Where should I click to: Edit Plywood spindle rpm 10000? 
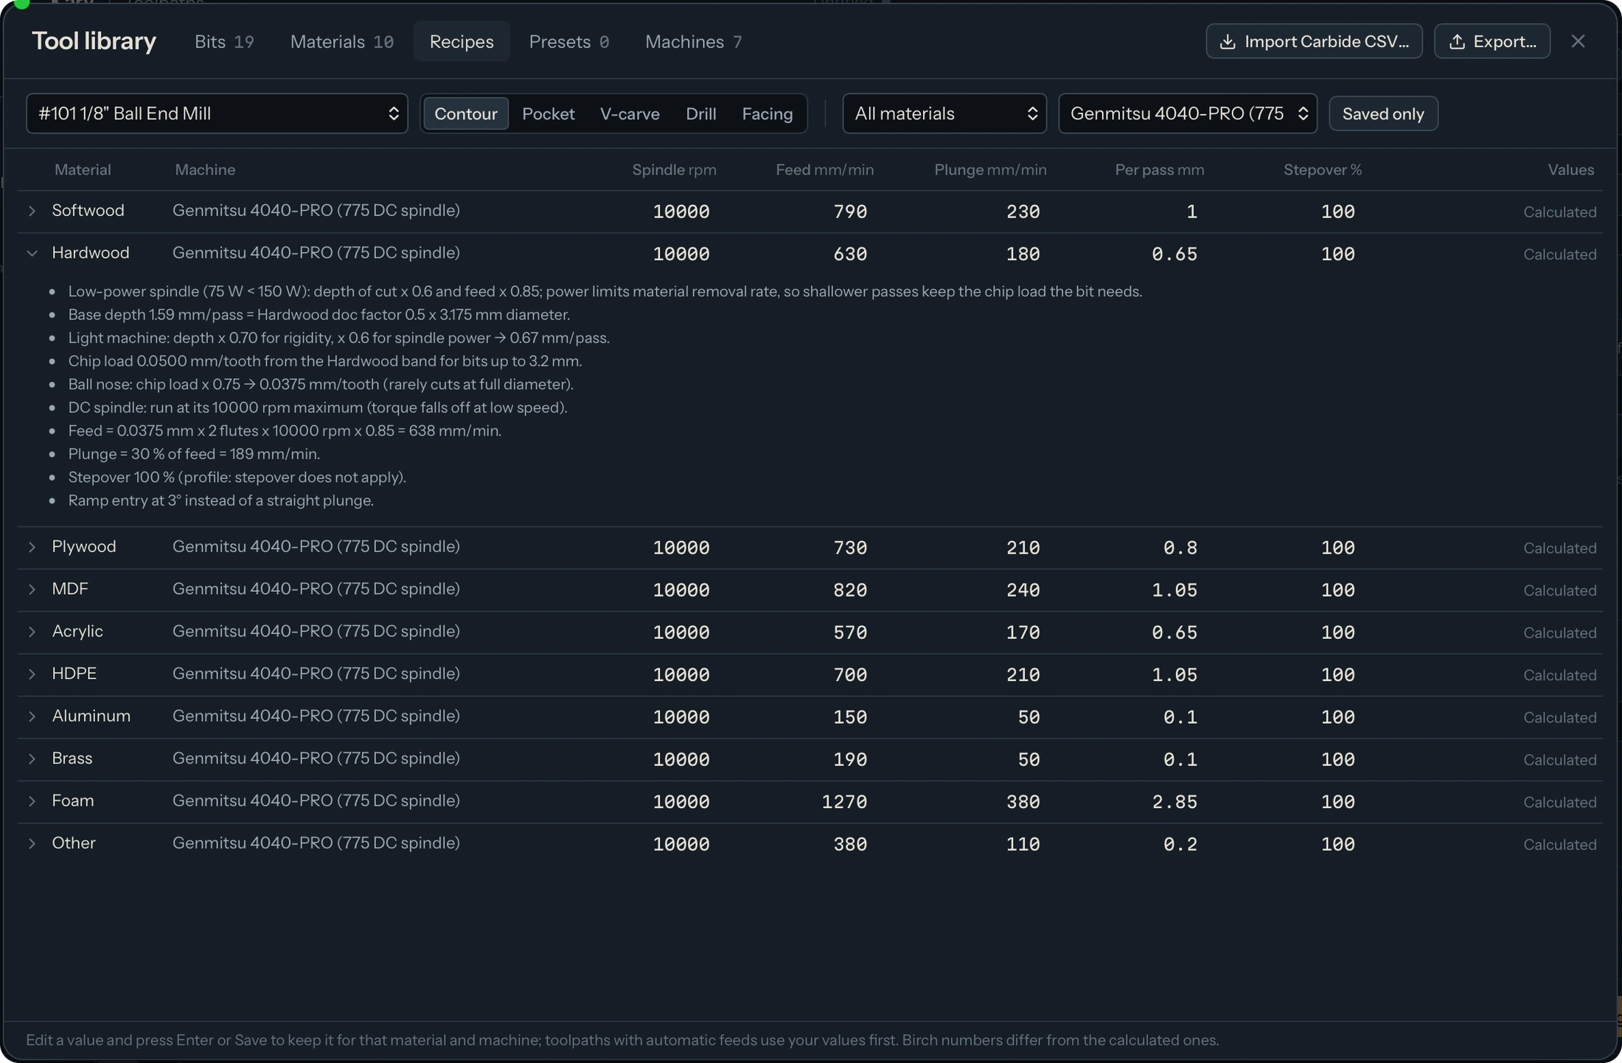coord(681,548)
